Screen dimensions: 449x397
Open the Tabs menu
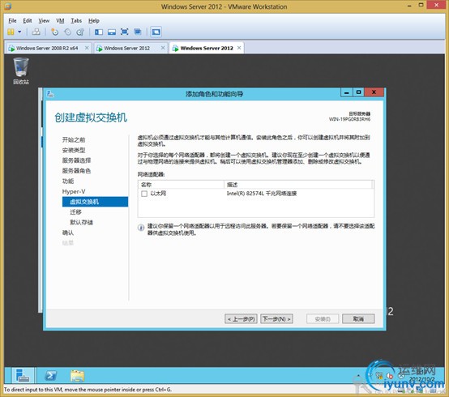click(x=76, y=20)
